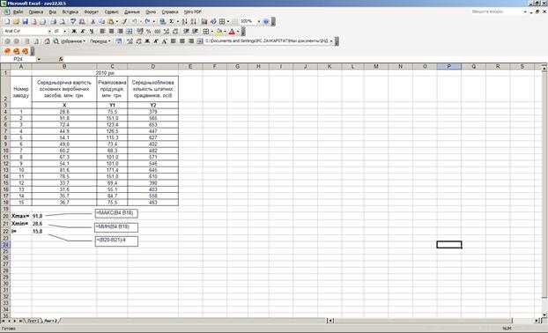
Task: Sort descending with the Z-A icon
Action: tap(193, 22)
